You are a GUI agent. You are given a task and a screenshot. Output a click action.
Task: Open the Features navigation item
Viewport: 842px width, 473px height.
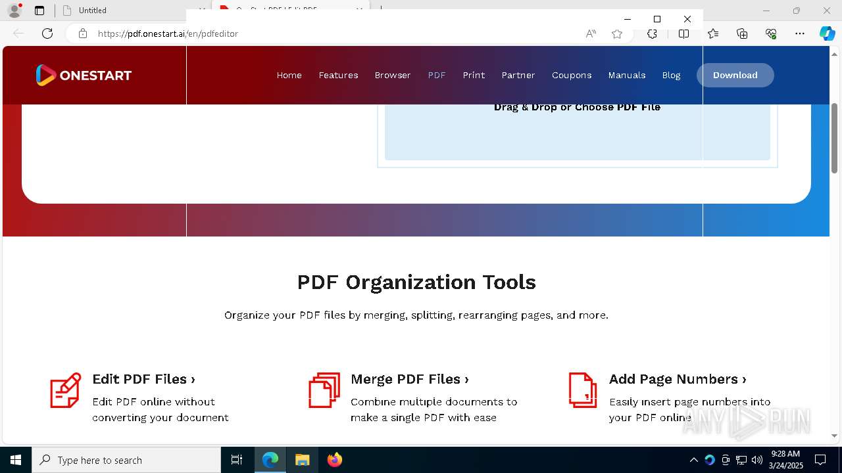click(338, 75)
